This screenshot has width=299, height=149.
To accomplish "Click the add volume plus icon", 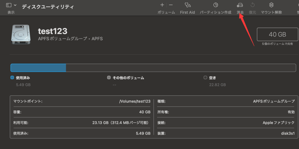I will [x=162, y=5].
